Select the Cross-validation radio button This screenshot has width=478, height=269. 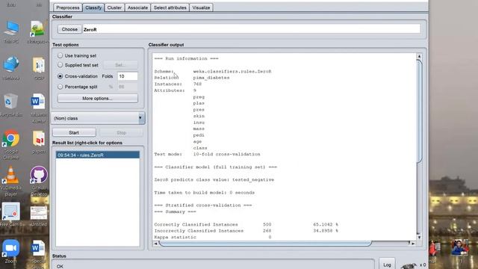pos(60,76)
